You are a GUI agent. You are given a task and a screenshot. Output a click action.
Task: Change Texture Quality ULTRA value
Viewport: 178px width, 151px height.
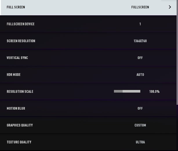140,142
